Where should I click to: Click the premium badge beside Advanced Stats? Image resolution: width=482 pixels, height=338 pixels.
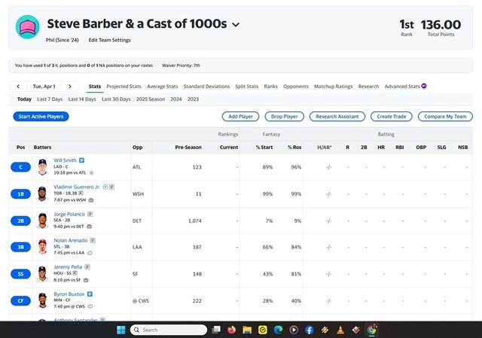[424, 86]
